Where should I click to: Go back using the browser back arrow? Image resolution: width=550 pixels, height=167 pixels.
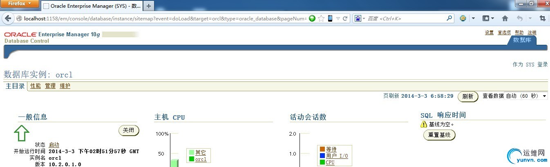click(9, 18)
